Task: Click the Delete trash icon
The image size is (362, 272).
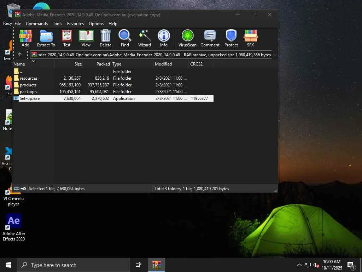Action: [x=105, y=38]
